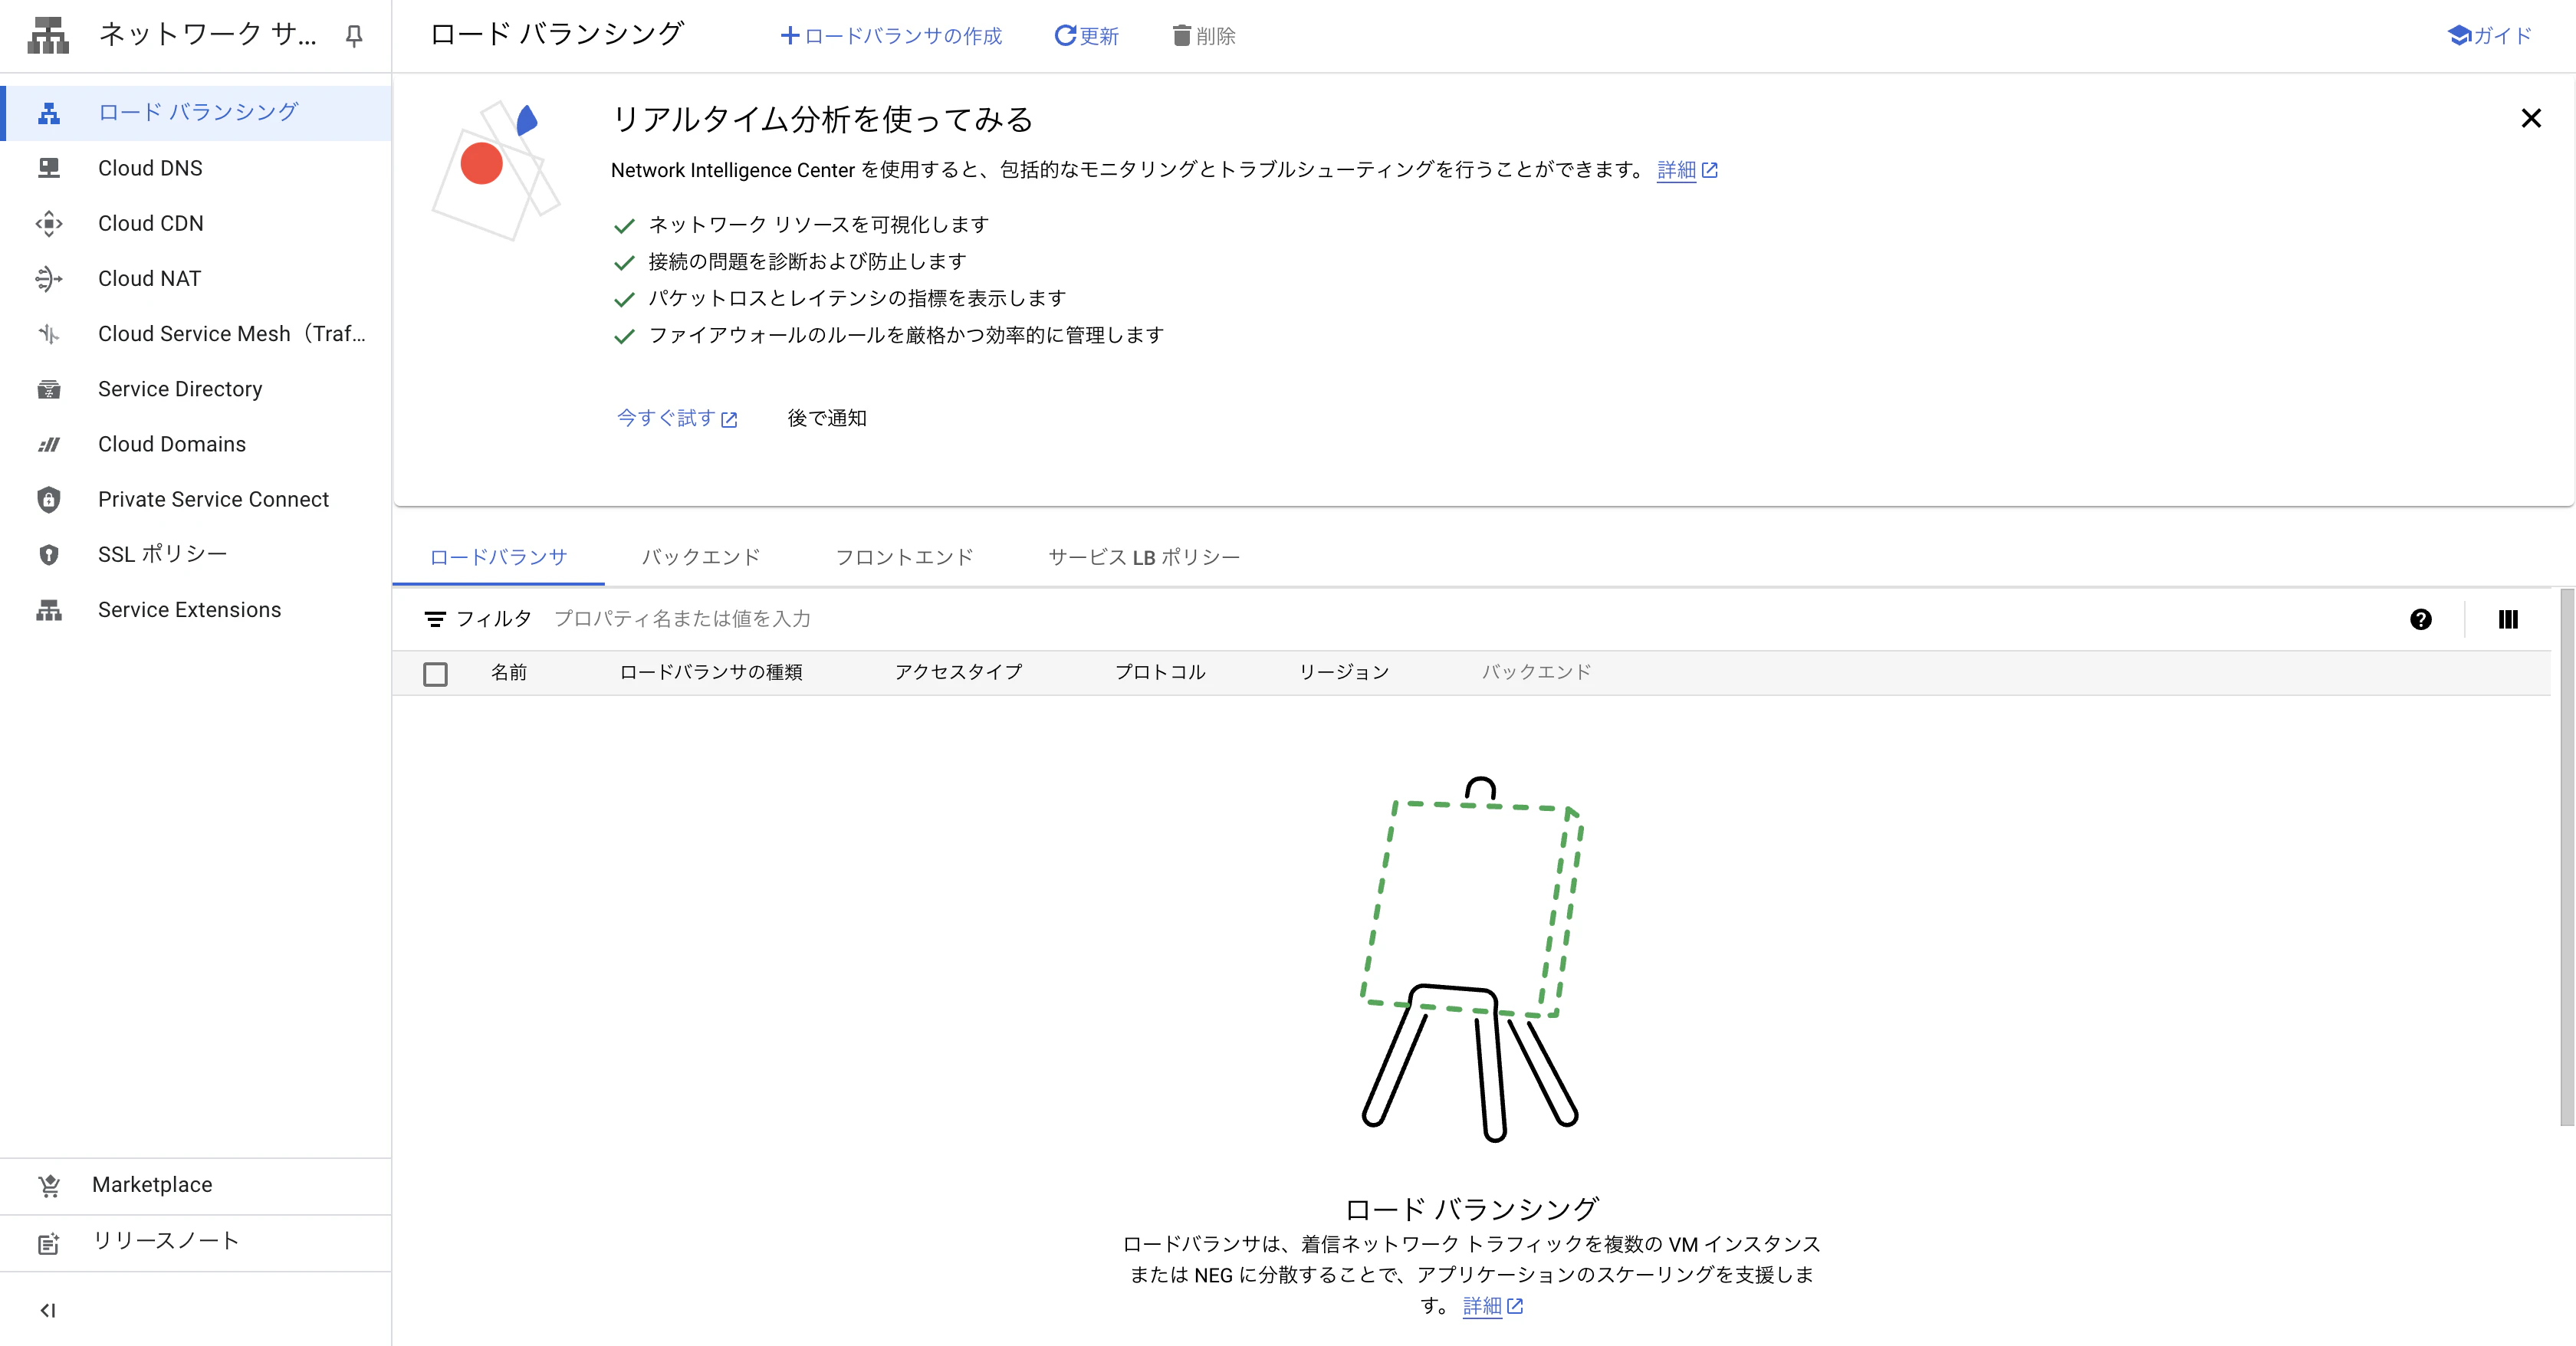
Task: Click 今すぐ試す link in banner
Action: coord(677,418)
